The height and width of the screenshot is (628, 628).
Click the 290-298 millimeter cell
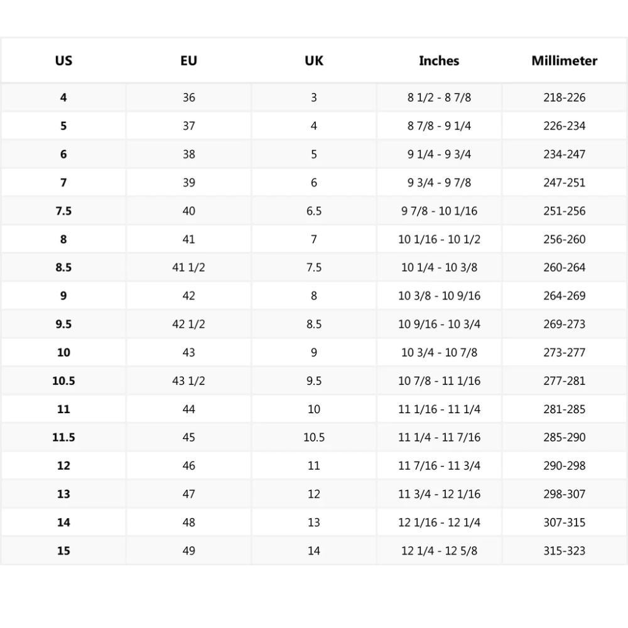tap(564, 466)
